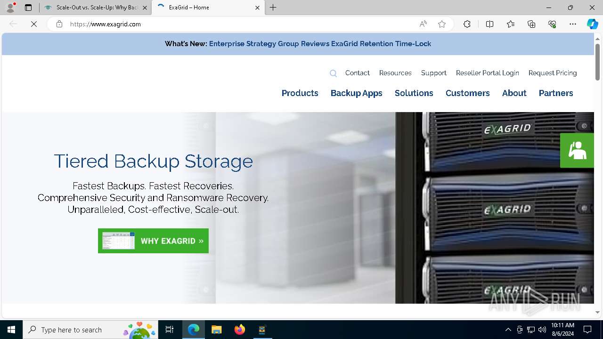Open the Backup Apps menu
The height and width of the screenshot is (339, 603).
pos(357,93)
